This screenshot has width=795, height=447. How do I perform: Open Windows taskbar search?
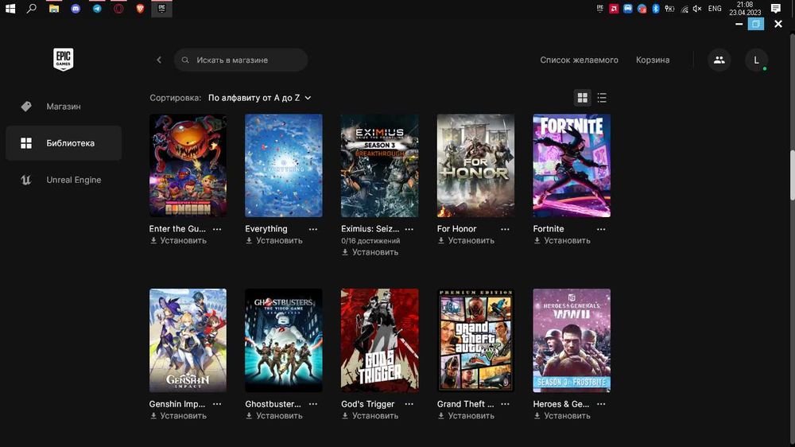32,8
